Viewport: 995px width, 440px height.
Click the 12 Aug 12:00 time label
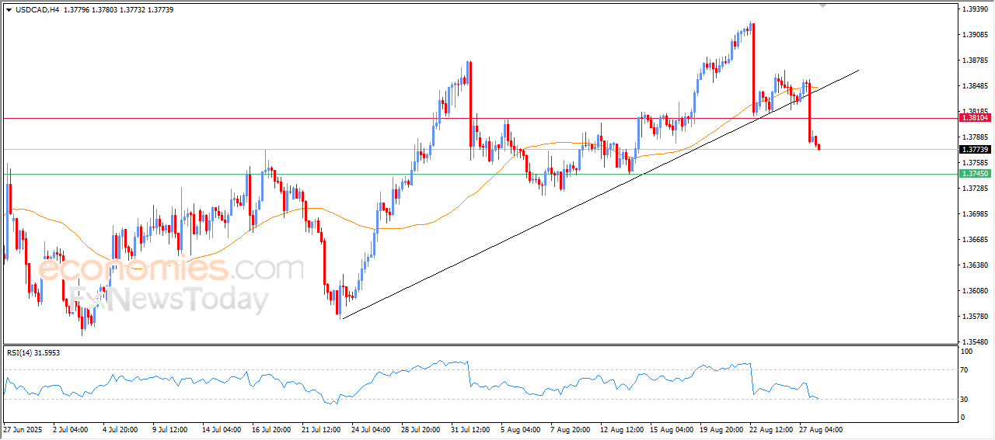coord(621,429)
